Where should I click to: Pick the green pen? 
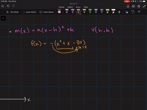pyautogui.click(x=90, y=11)
